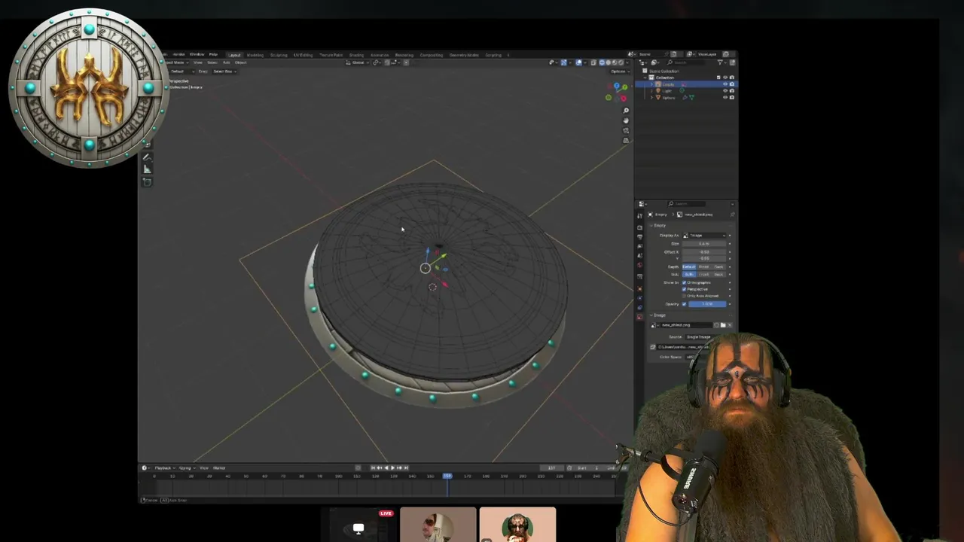Open the Render properties tab icon
The width and height of the screenshot is (964, 542).
pos(640,227)
